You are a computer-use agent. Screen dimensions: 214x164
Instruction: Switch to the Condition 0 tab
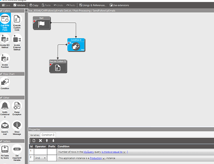click(48, 135)
